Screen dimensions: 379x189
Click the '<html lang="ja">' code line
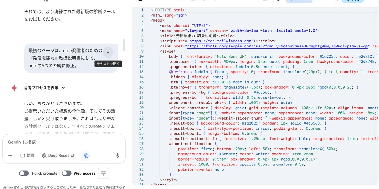point(169,15)
